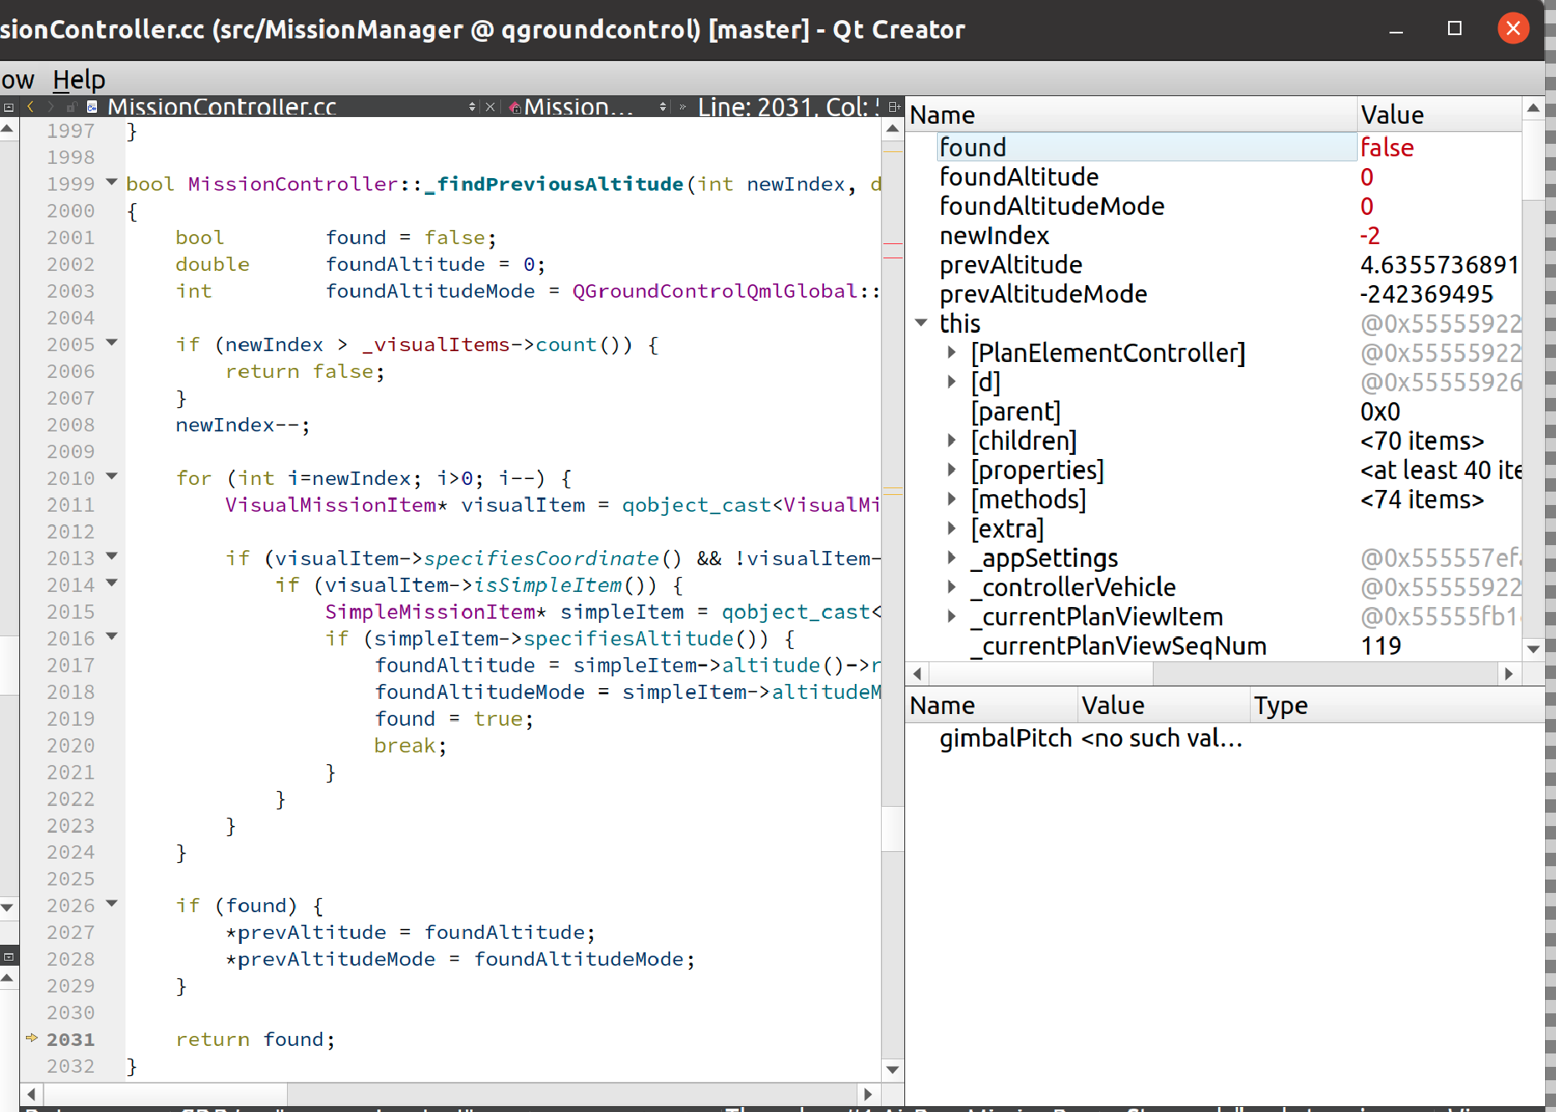Expand the [PlanElementController] node
Viewport: 1556px width, 1112px height.
(x=951, y=353)
